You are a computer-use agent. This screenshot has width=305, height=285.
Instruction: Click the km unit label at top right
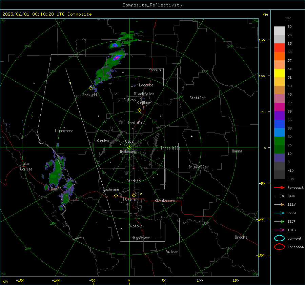(x=265, y=14)
